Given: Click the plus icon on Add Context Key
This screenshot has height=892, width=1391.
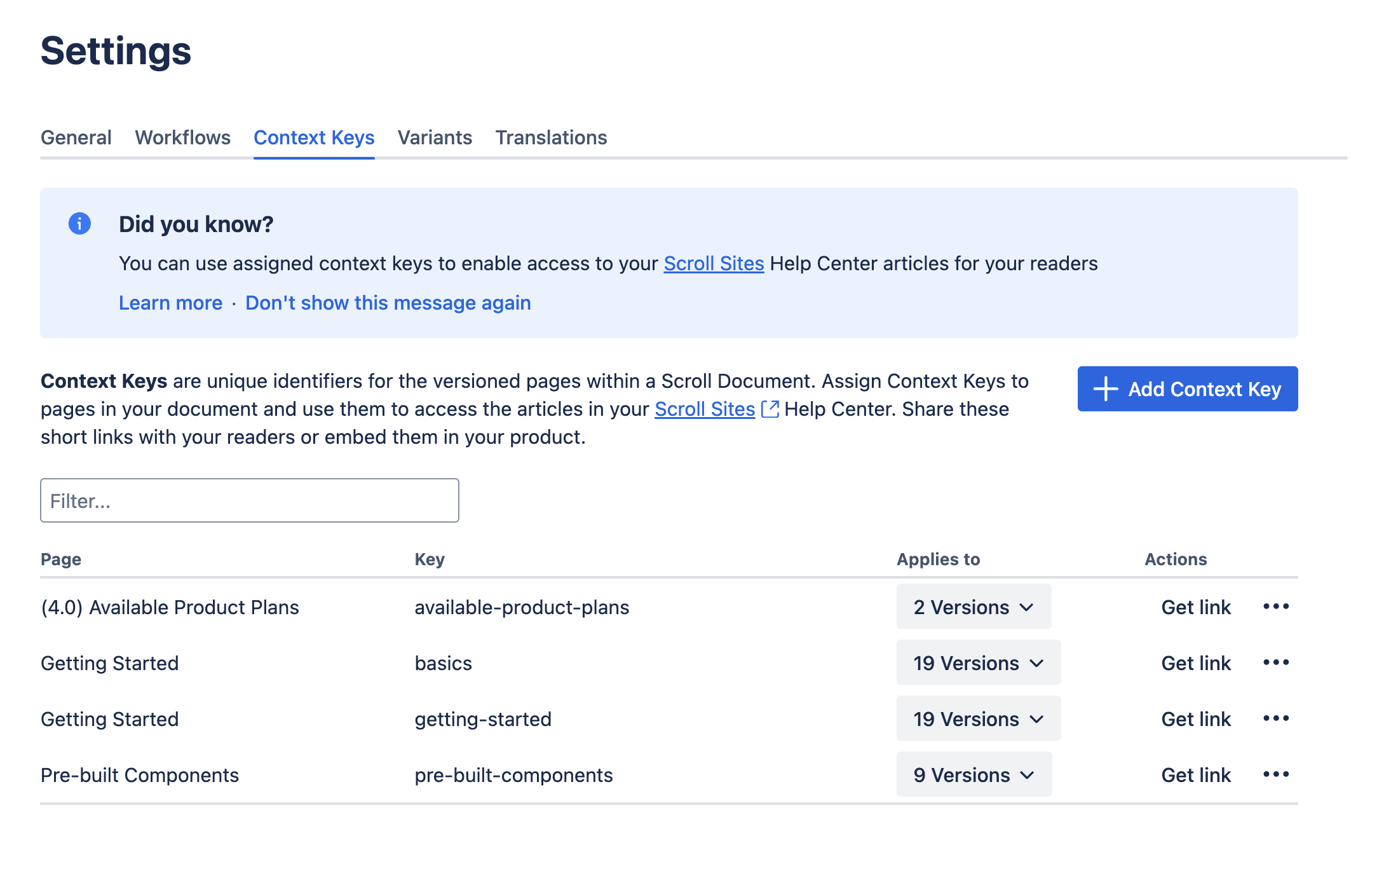Looking at the screenshot, I should click(x=1106, y=388).
